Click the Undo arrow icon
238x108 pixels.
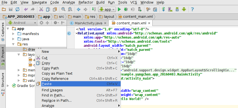pyautogui.click(x=26, y=9)
